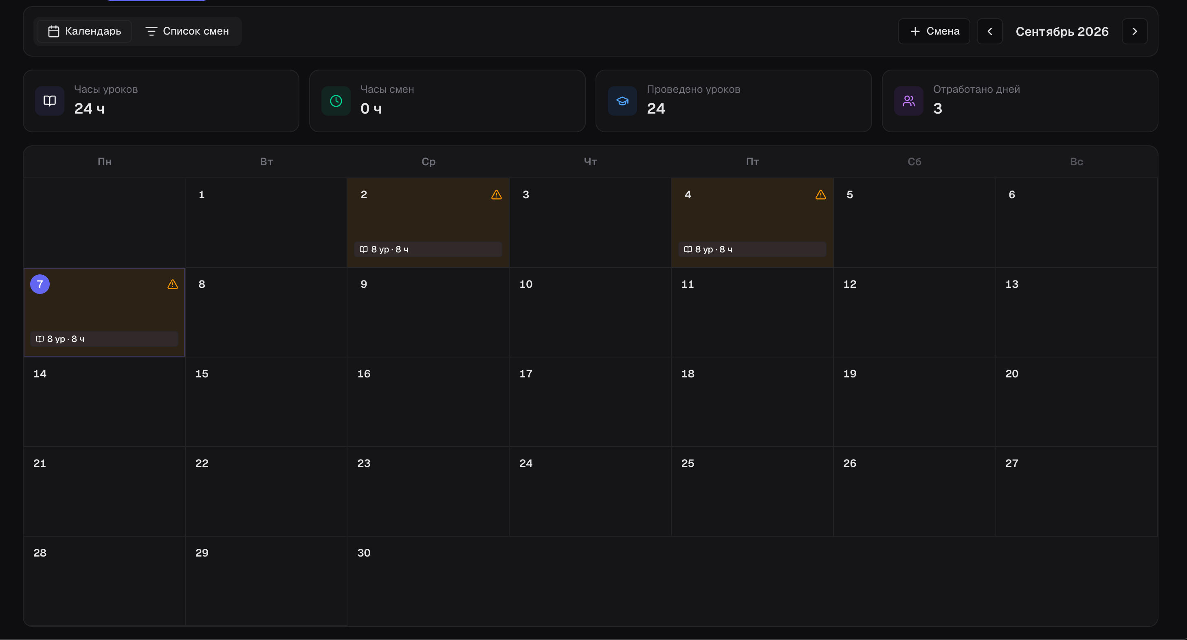The image size is (1187, 640).
Task: Click the Часы смен clock icon
Action: coord(336,101)
